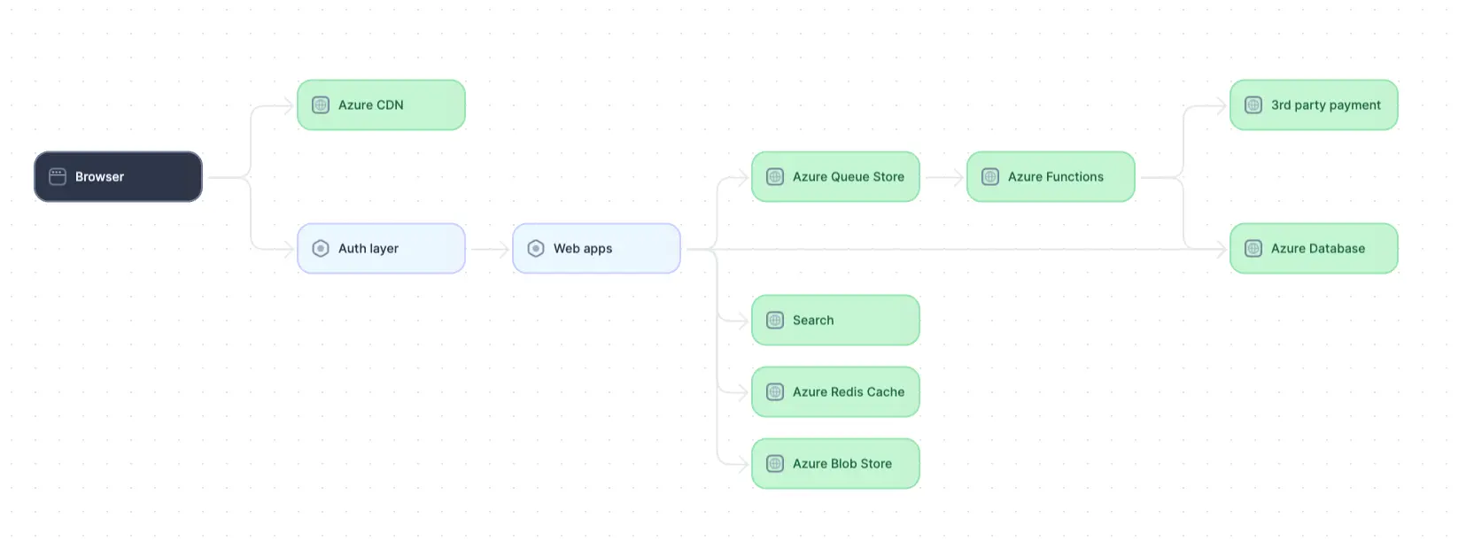Click the hexagon icon on Auth layer node

click(321, 249)
